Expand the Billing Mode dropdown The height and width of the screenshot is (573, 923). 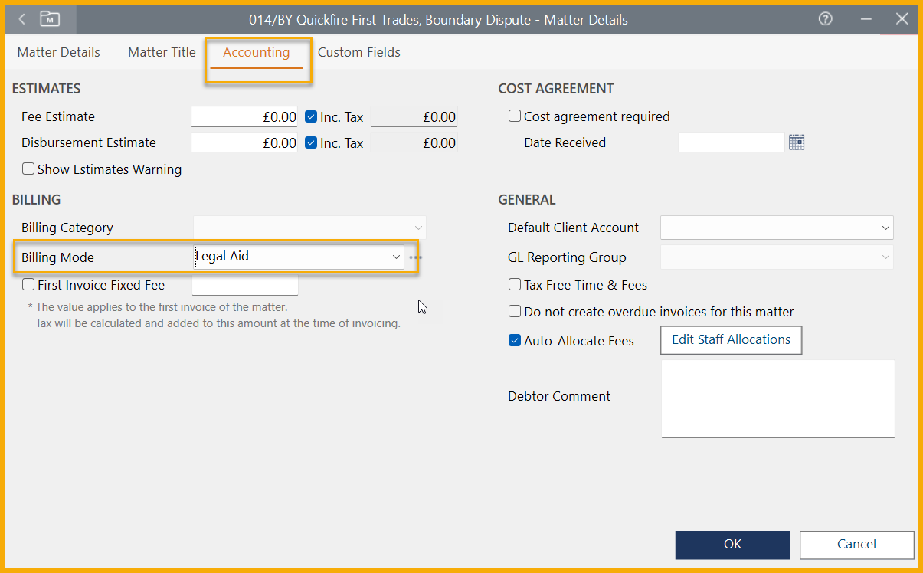point(396,257)
